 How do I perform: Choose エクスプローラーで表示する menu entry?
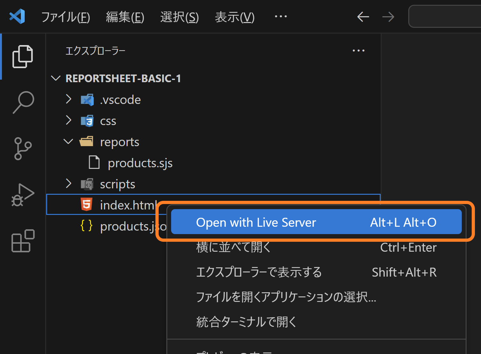coord(316,272)
